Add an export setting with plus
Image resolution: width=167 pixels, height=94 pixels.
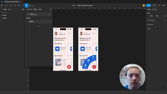pyautogui.click(x=165, y=29)
